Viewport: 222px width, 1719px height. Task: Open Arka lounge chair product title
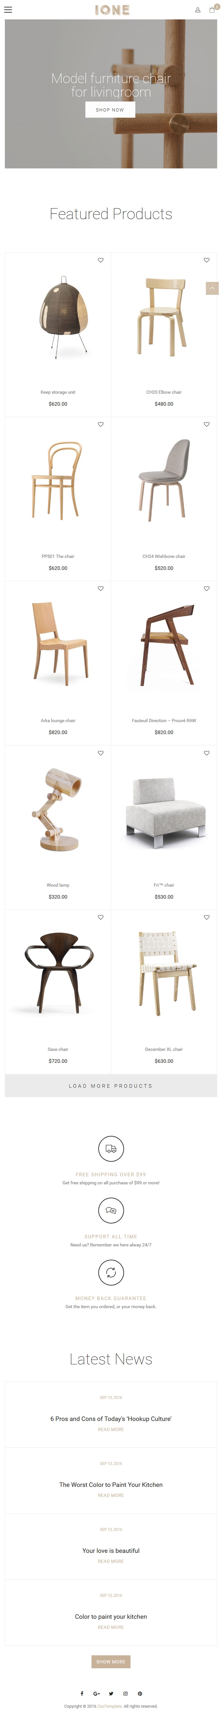58,721
